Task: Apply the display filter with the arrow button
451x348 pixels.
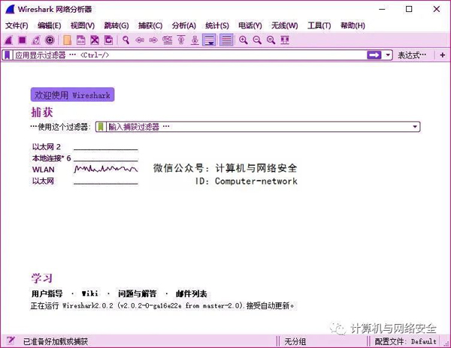Action: pos(374,55)
